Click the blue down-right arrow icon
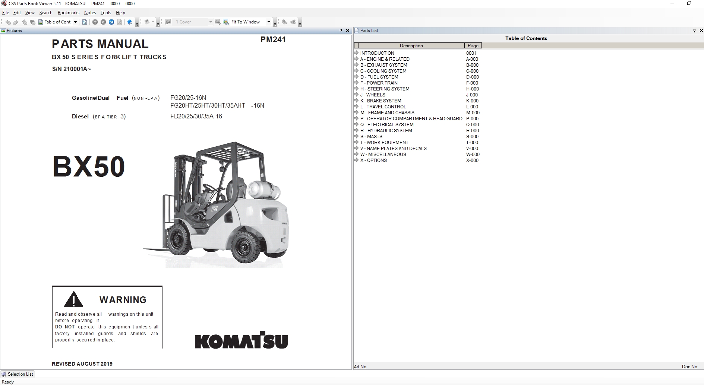 [x=111, y=22]
